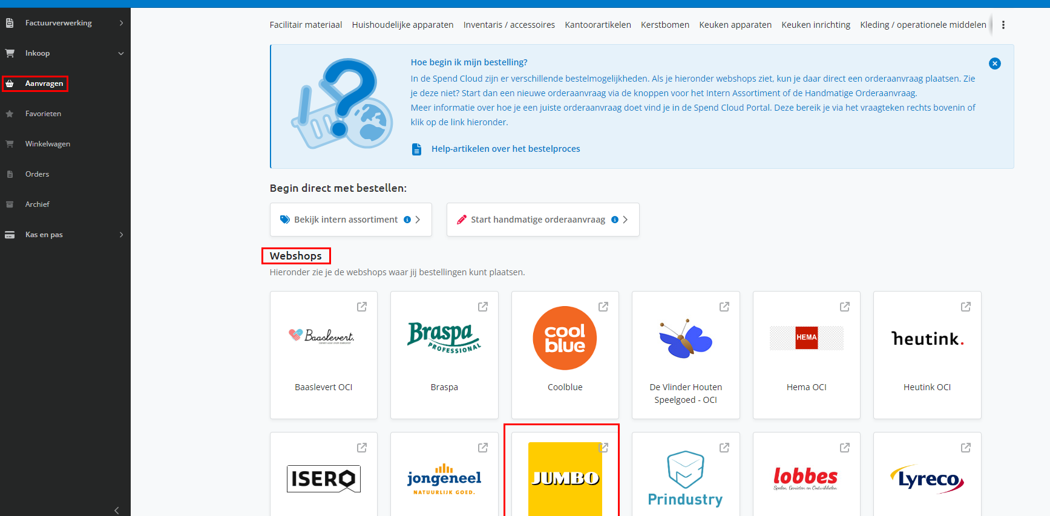
Task: Expand the Factuurverwerking chevron
Action: 121,23
